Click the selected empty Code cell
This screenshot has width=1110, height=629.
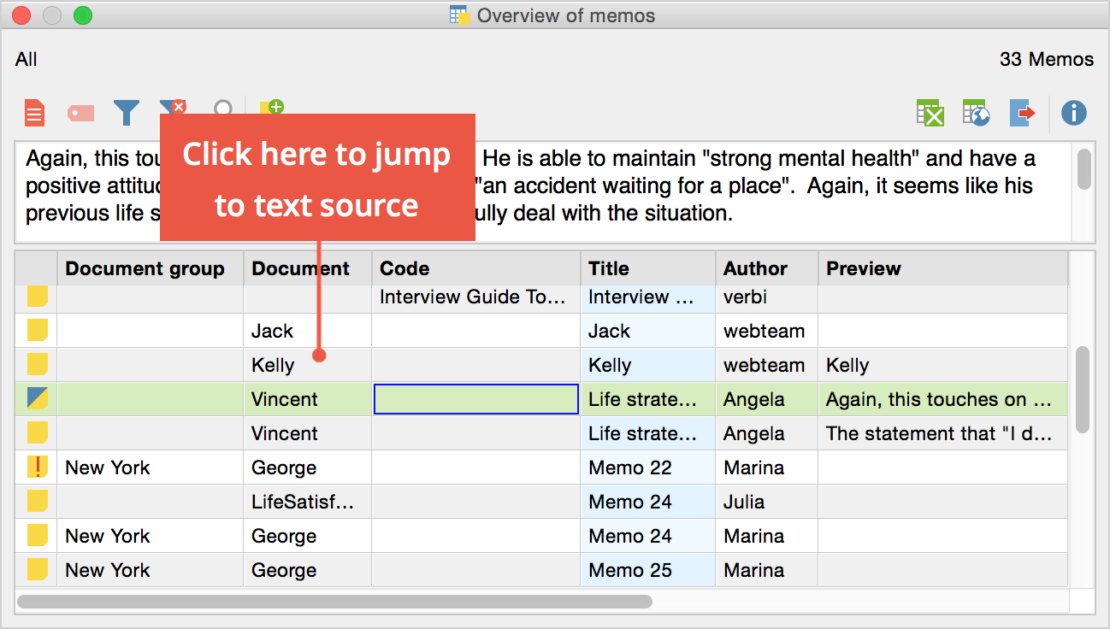(476, 399)
